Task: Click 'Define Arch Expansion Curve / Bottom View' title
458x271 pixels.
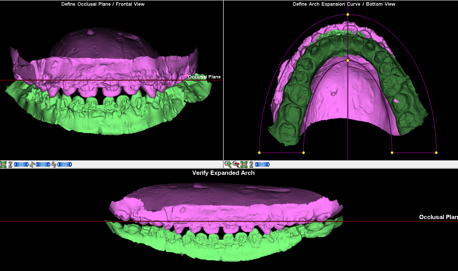Action: [344, 4]
